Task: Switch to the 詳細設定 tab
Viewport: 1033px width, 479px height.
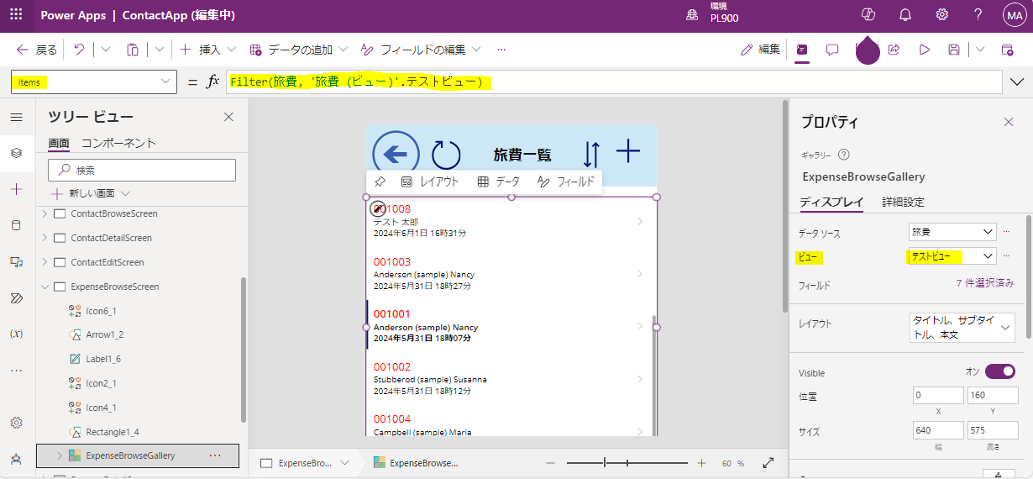Action: 903,202
